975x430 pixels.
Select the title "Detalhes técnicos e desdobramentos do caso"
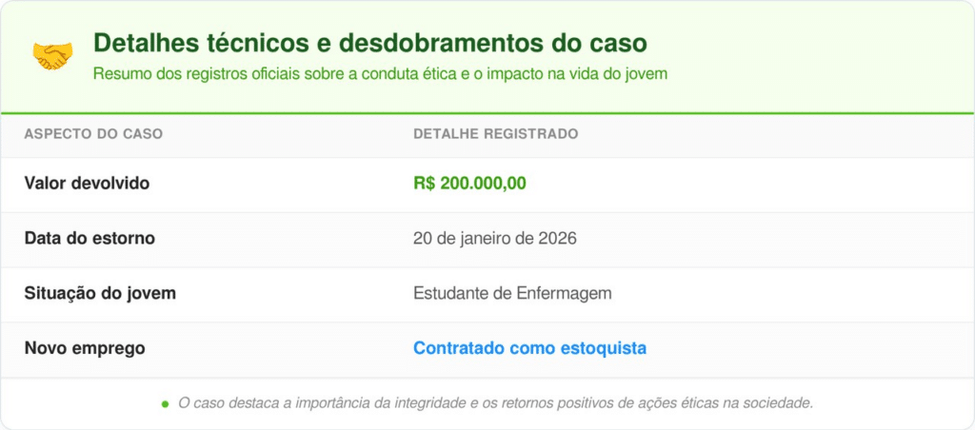coord(369,43)
